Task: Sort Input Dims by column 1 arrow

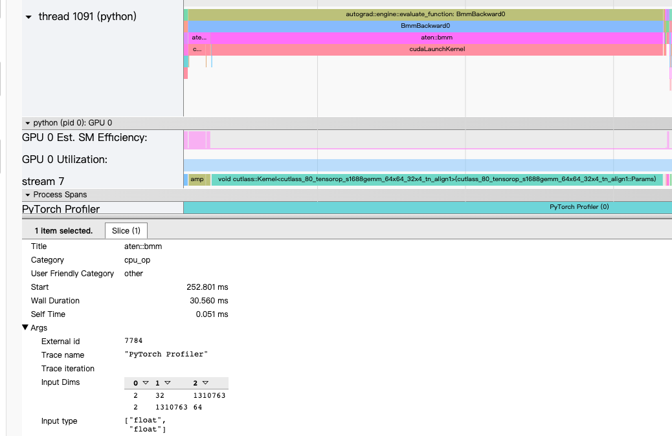Action: 166,383
